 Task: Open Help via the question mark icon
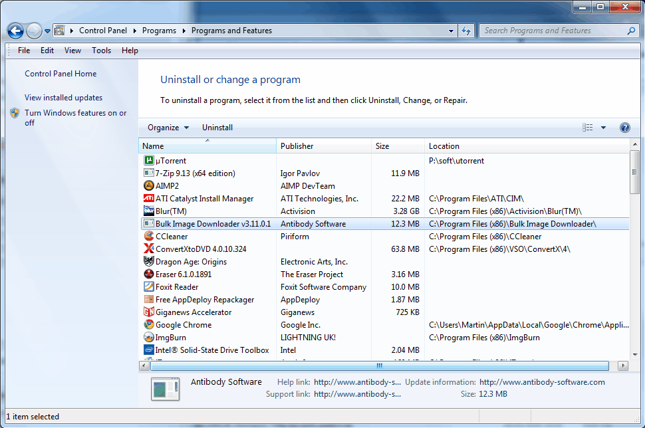[624, 127]
